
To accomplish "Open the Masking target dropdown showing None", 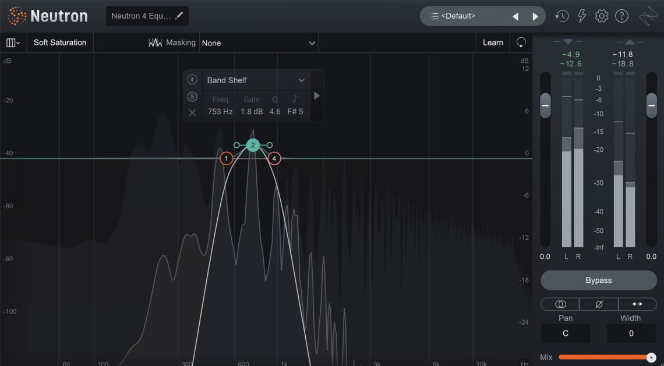I will [259, 42].
